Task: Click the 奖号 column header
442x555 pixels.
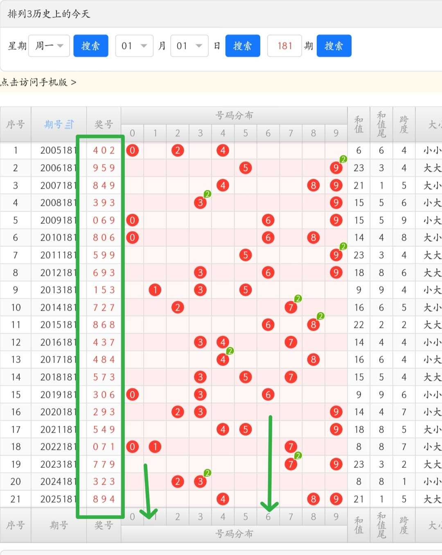Action: click(104, 124)
